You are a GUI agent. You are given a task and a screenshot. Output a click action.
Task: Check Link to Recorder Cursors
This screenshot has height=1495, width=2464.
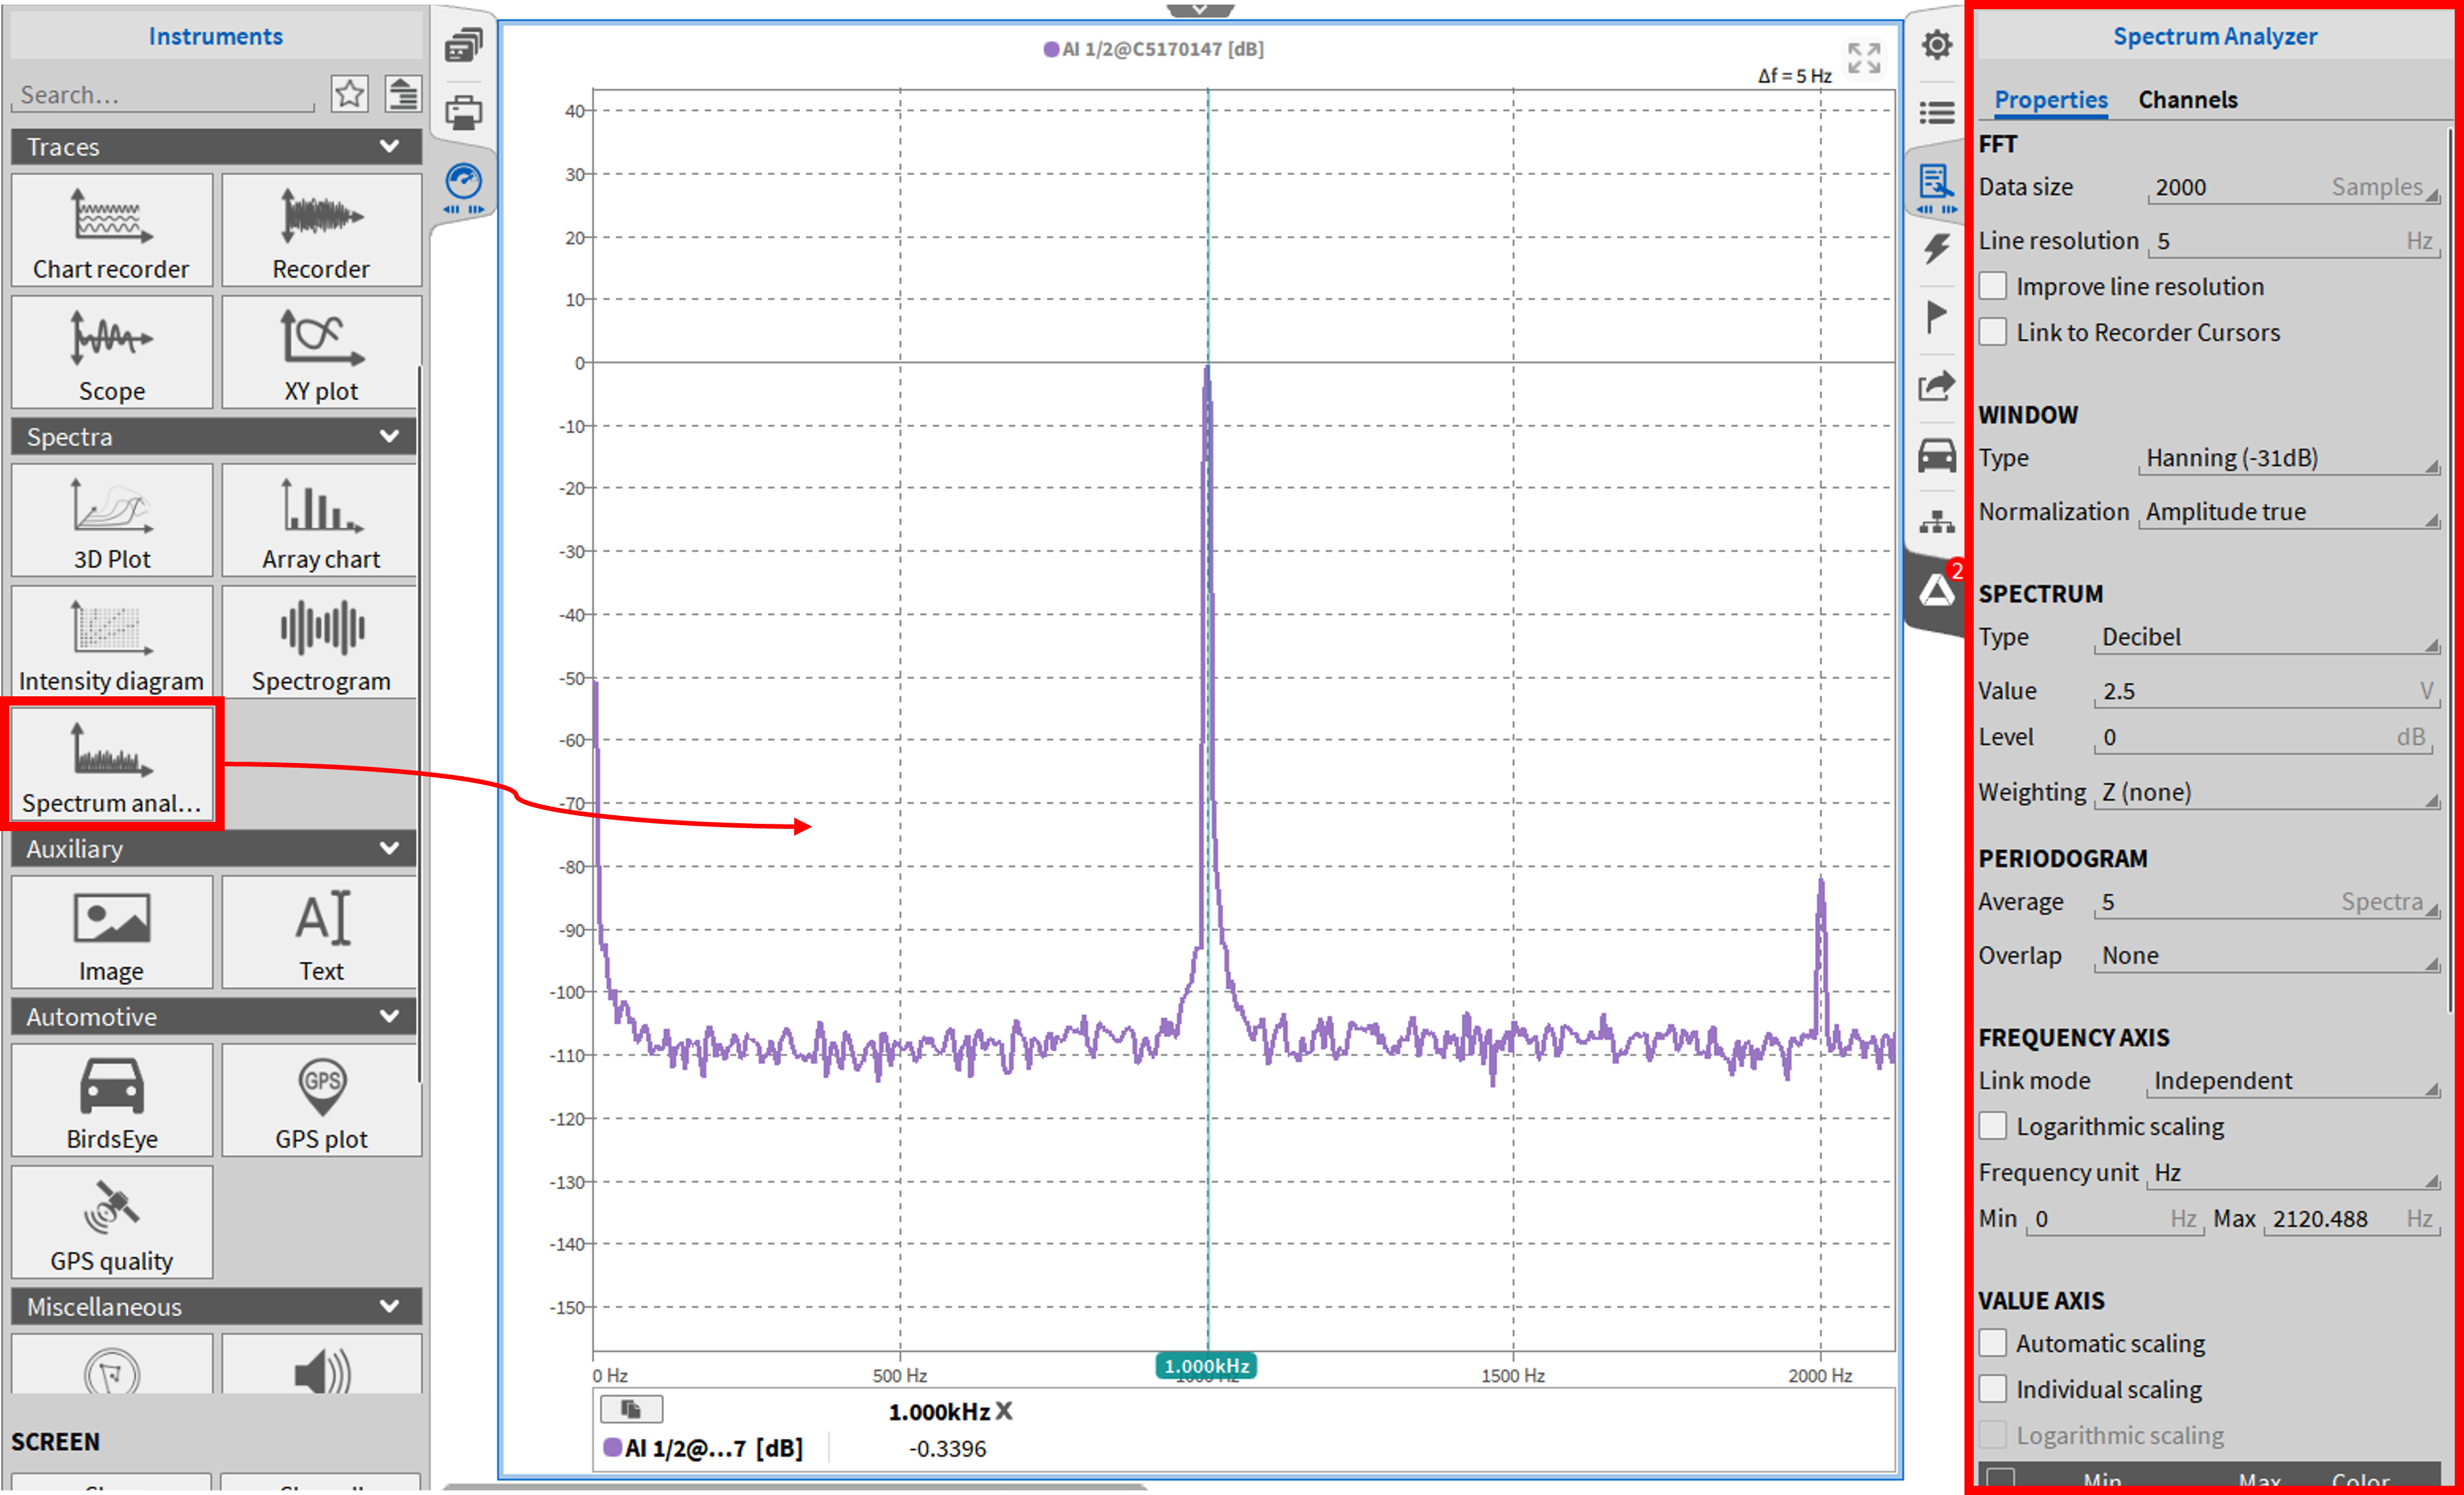click(1993, 332)
